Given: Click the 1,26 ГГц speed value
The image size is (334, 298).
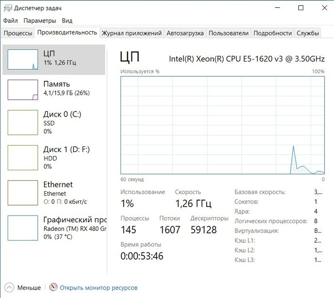Looking at the screenshot, I should pos(193,203).
